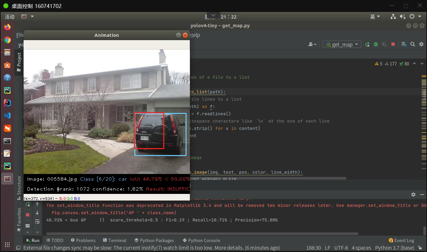Image resolution: width=427 pixels, height=252 pixels.
Task: Open Search Everywhere magnifier icon
Action: coord(412,44)
